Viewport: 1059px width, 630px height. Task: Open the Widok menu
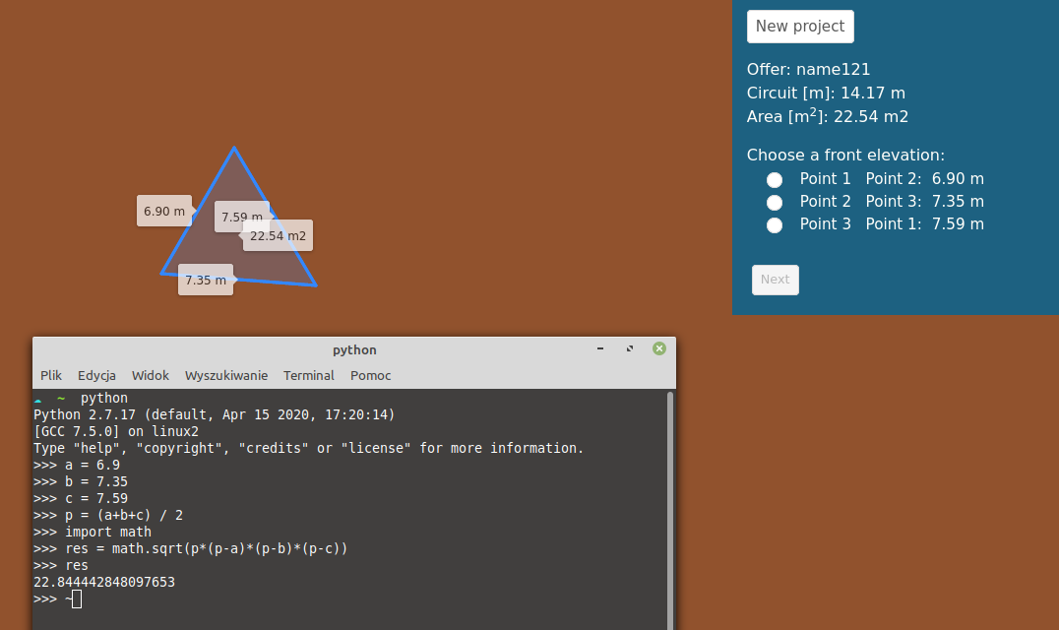point(150,375)
